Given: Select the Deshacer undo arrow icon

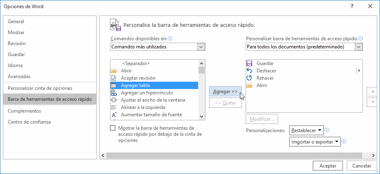Looking at the screenshot, I should tap(249, 71).
